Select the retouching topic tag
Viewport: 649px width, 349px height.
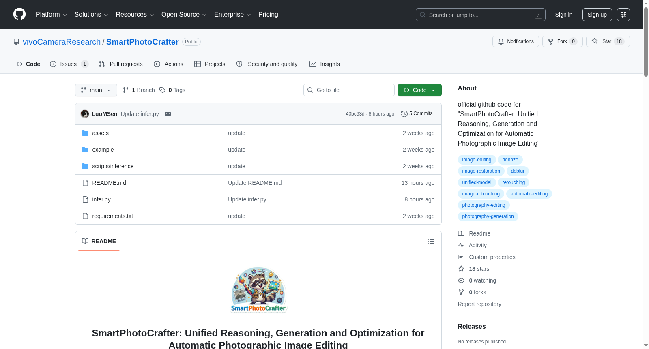click(x=514, y=182)
